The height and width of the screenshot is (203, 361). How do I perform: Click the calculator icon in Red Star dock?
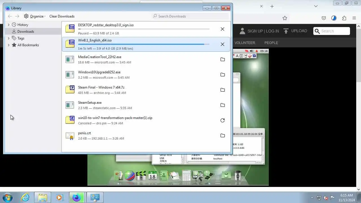pyautogui.click(x=186, y=175)
